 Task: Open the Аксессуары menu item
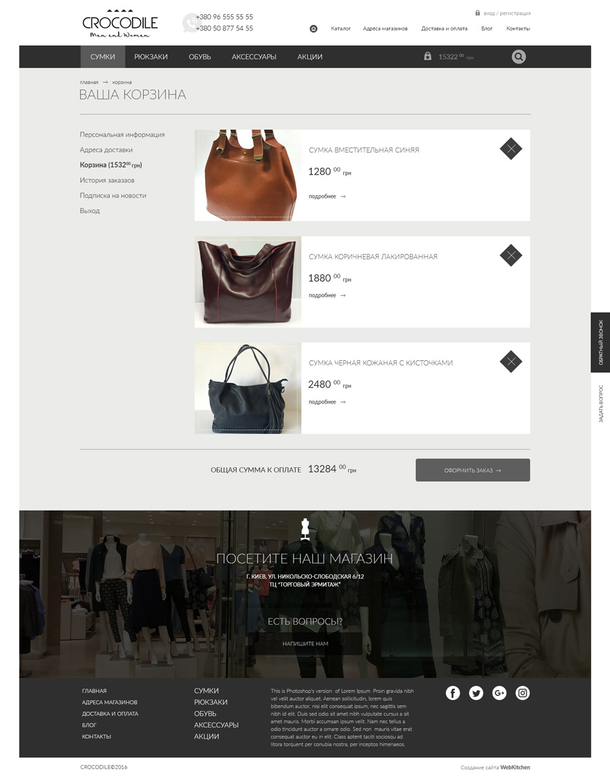[x=253, y=57]
